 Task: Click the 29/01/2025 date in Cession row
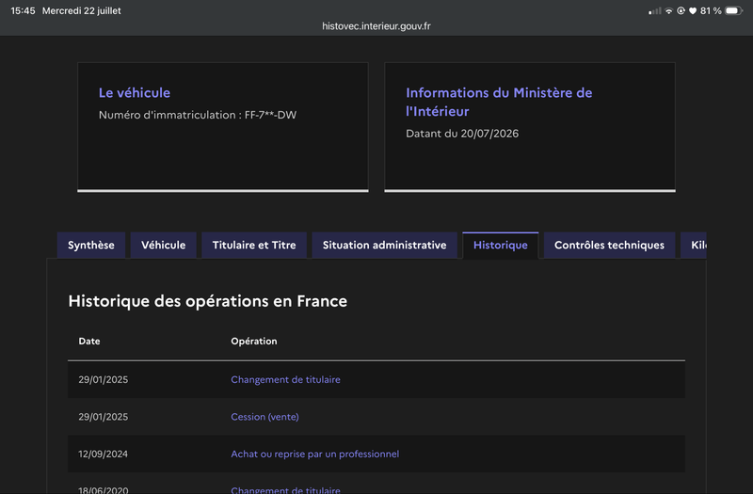click(x=104, y=417)
